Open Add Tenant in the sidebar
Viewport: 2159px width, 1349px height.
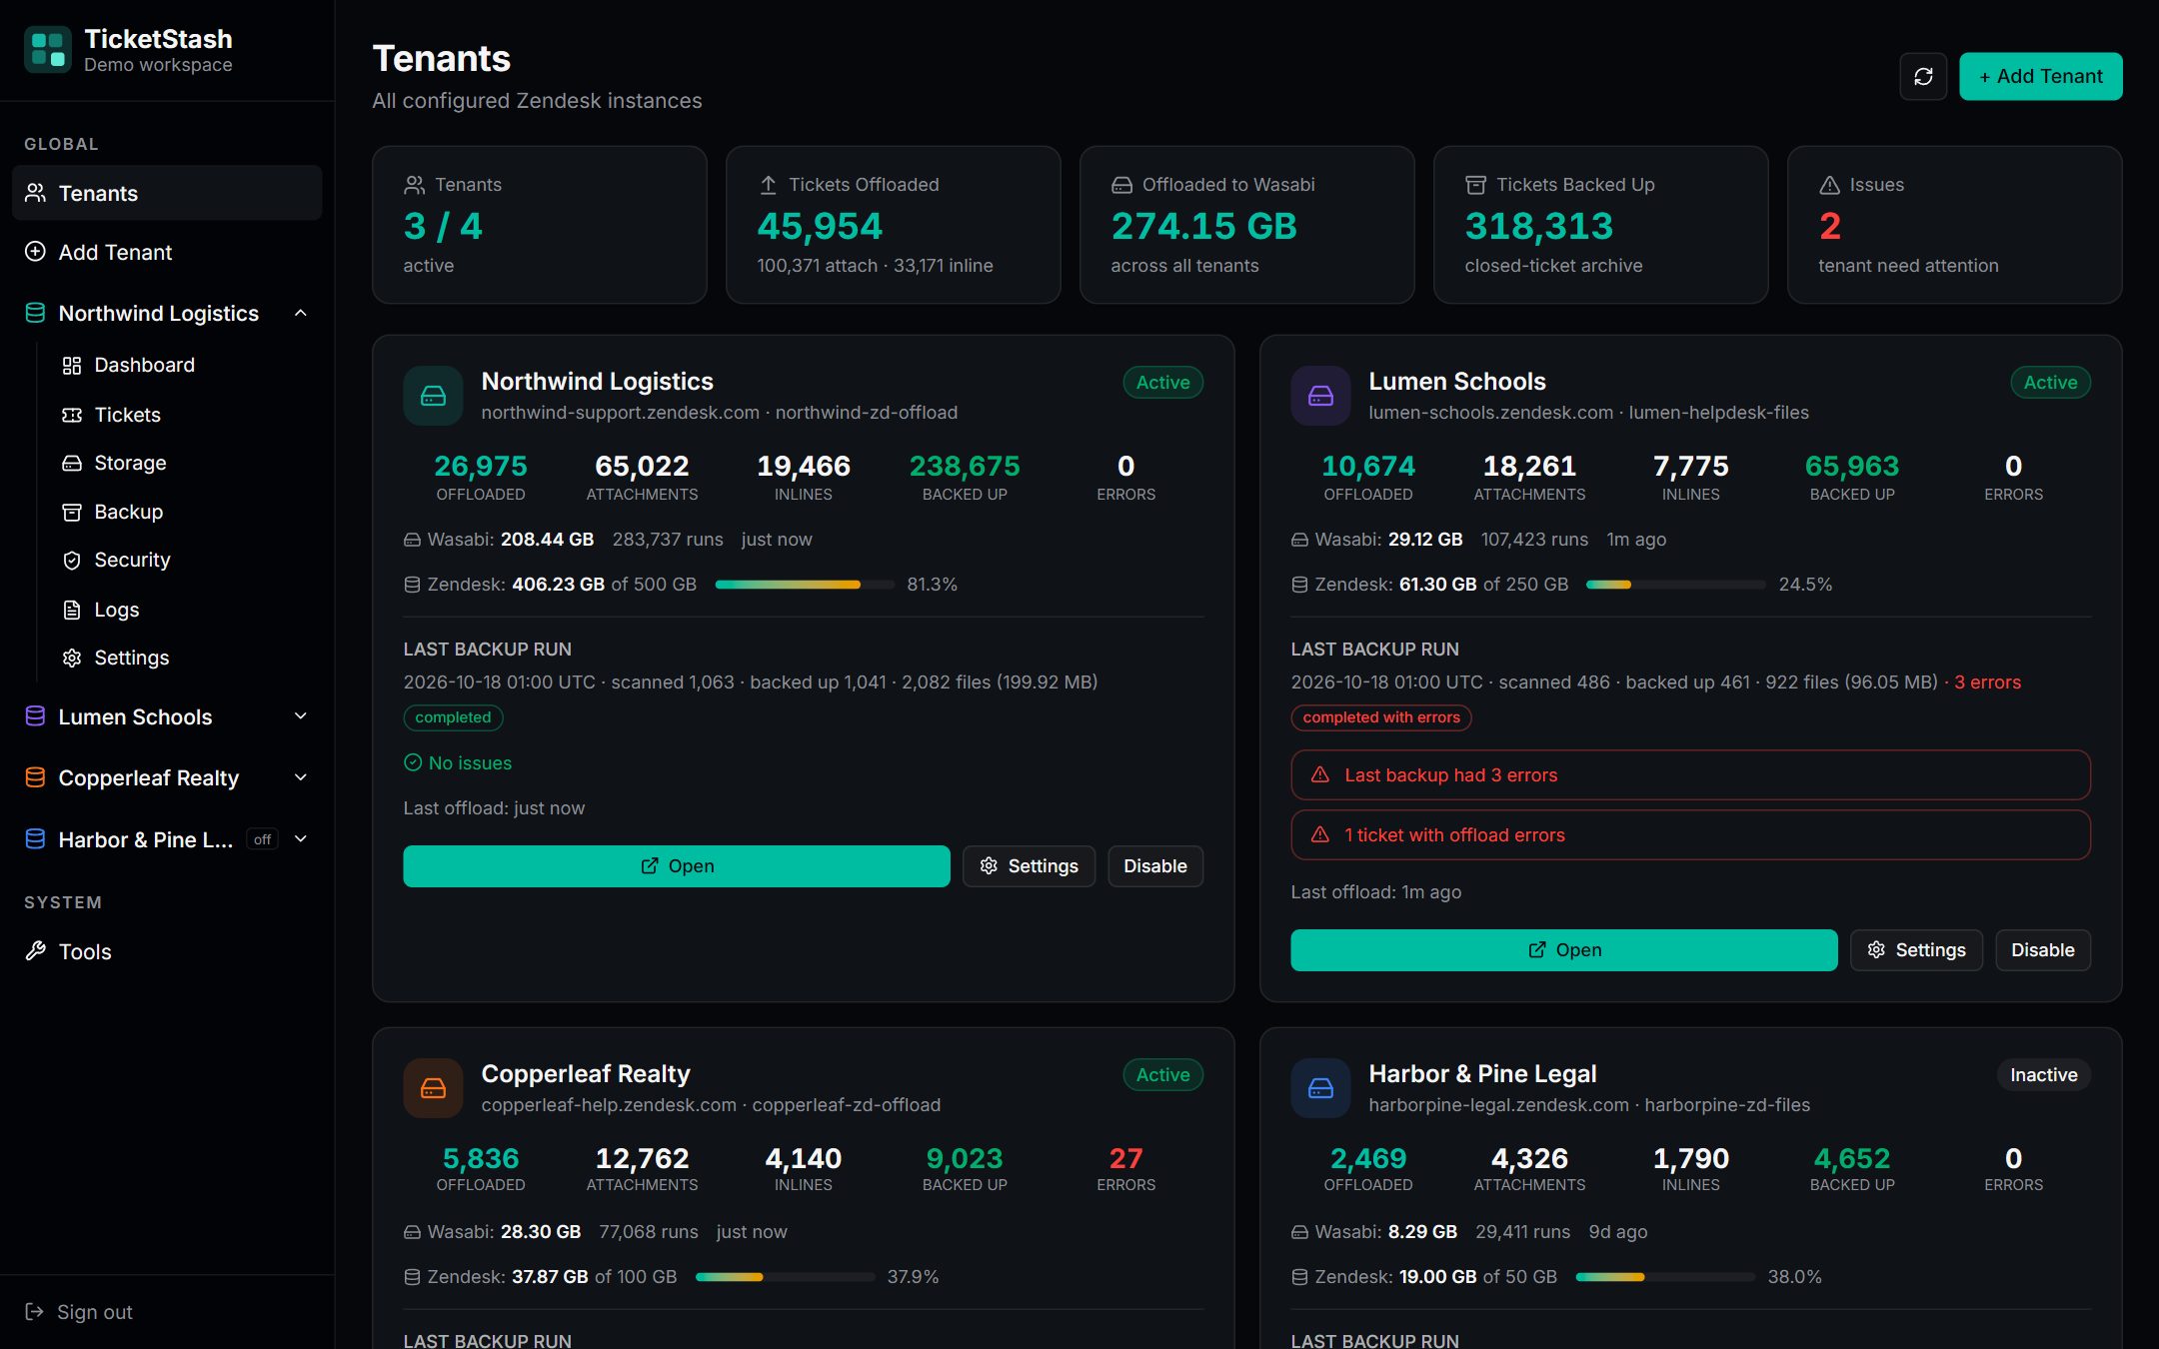tap(167, 252)
